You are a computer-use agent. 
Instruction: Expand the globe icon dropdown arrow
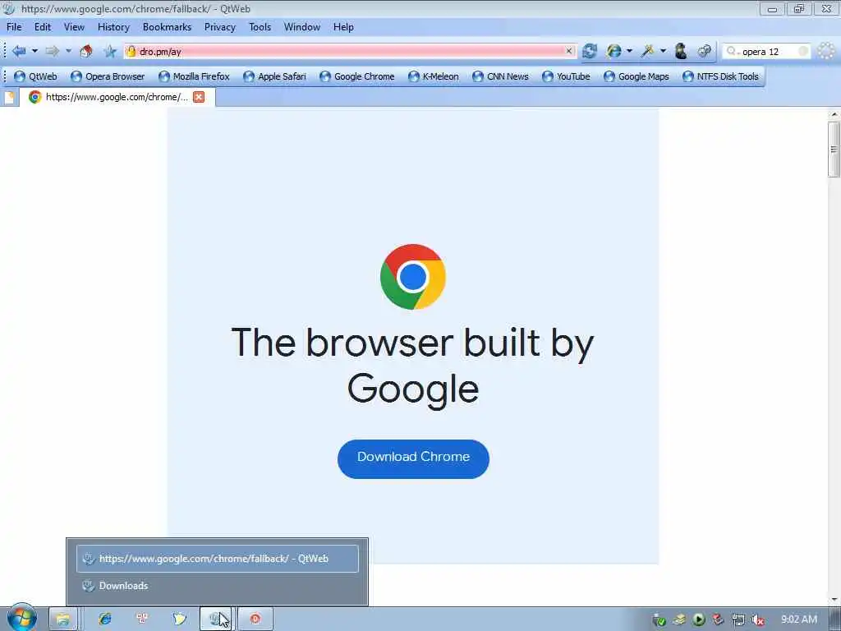(x=630, y=52)
